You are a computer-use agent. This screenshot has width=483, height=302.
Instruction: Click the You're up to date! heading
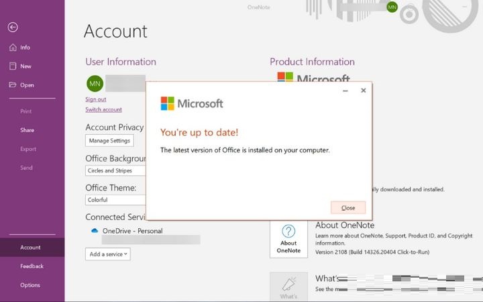click(x=199, y=132)
